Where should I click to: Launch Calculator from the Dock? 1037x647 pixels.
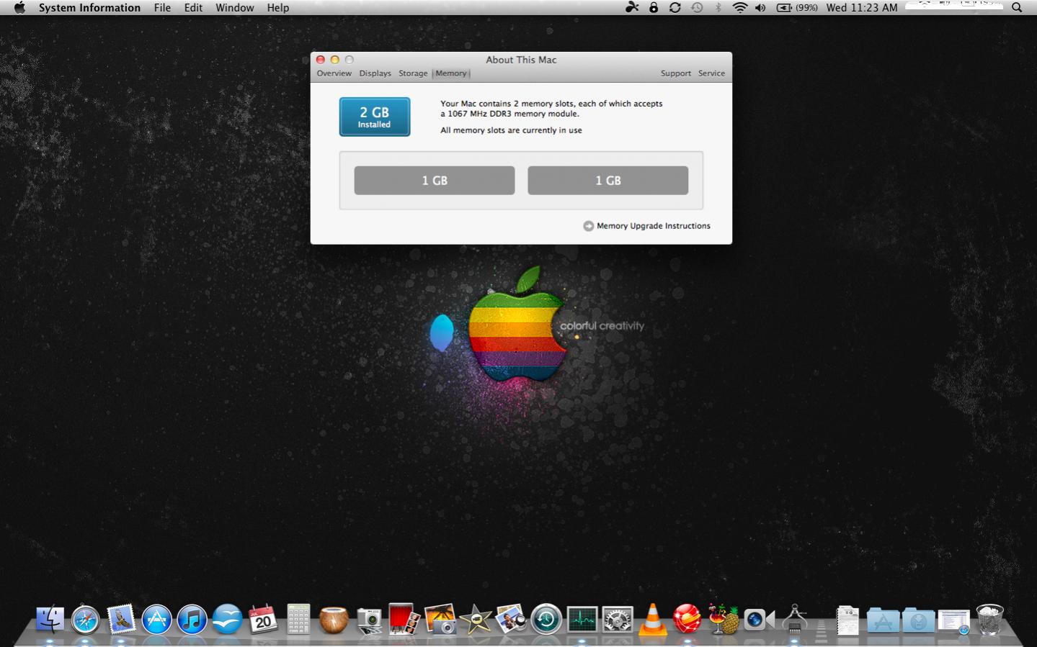click(x=298, y=619)
